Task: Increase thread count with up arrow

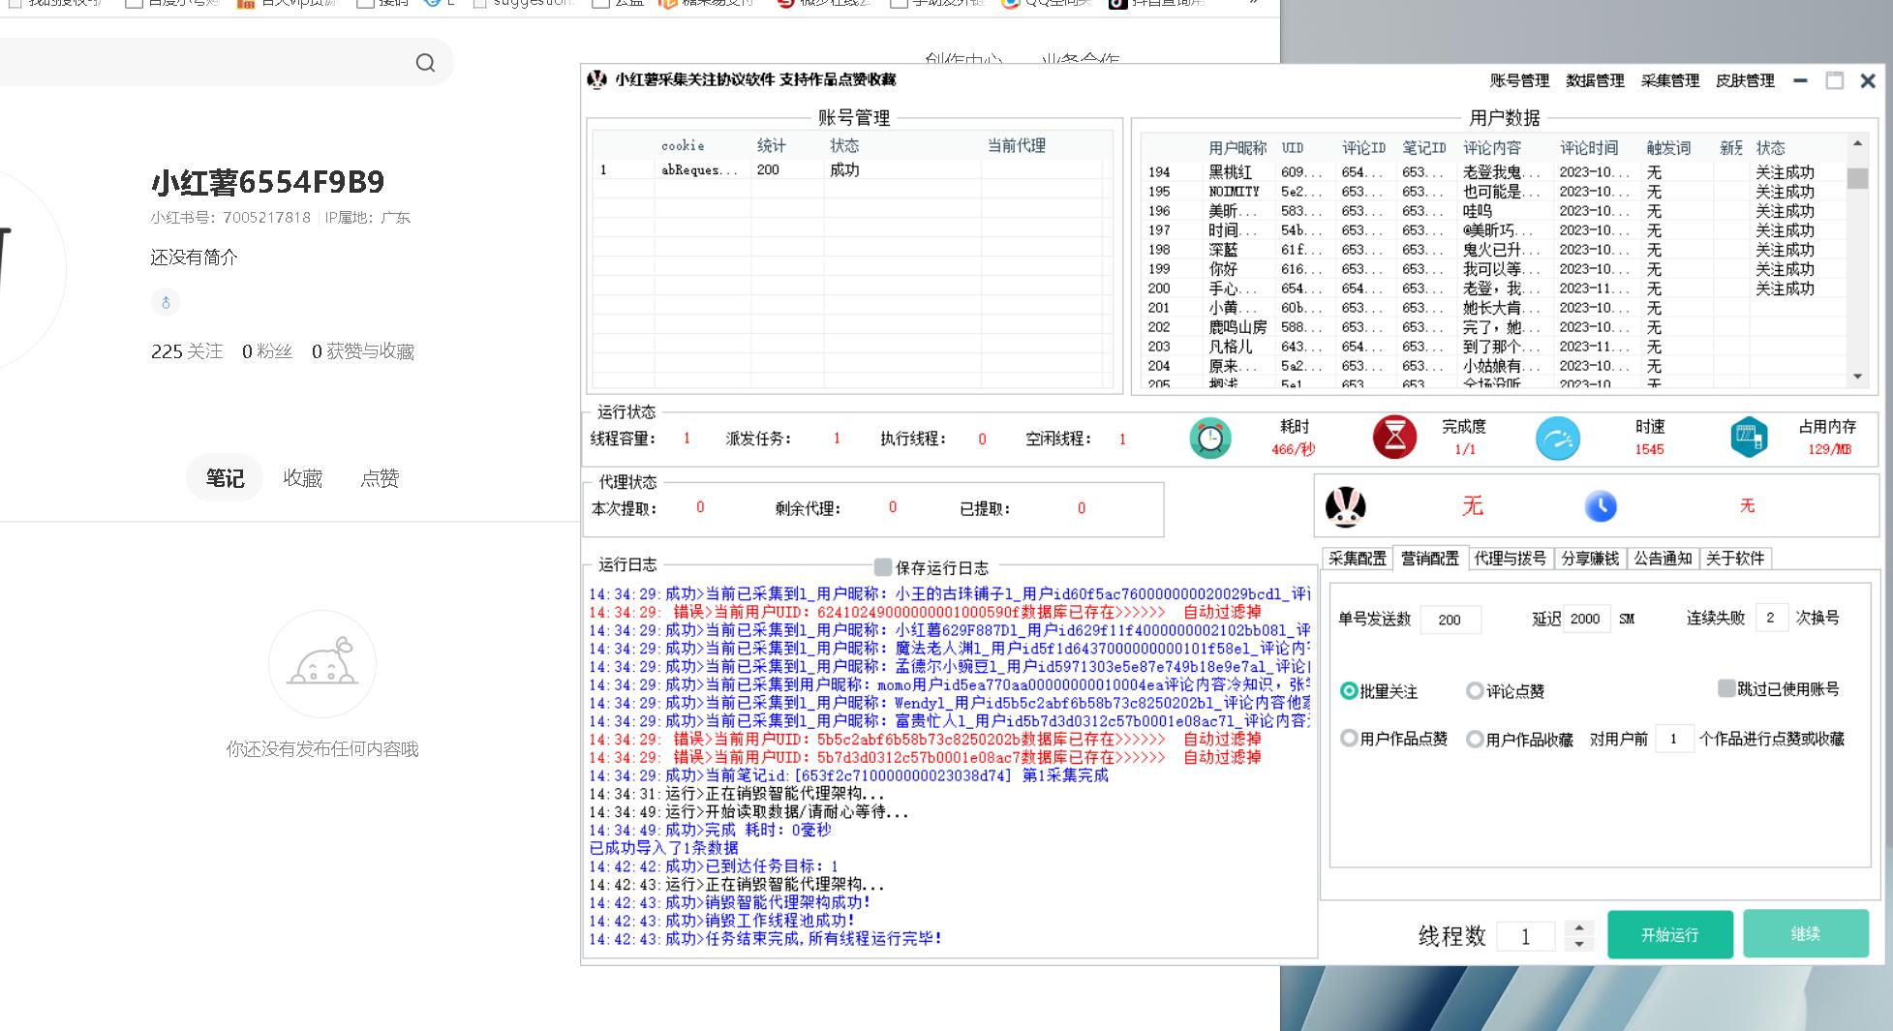Action: click(1579, 927)
